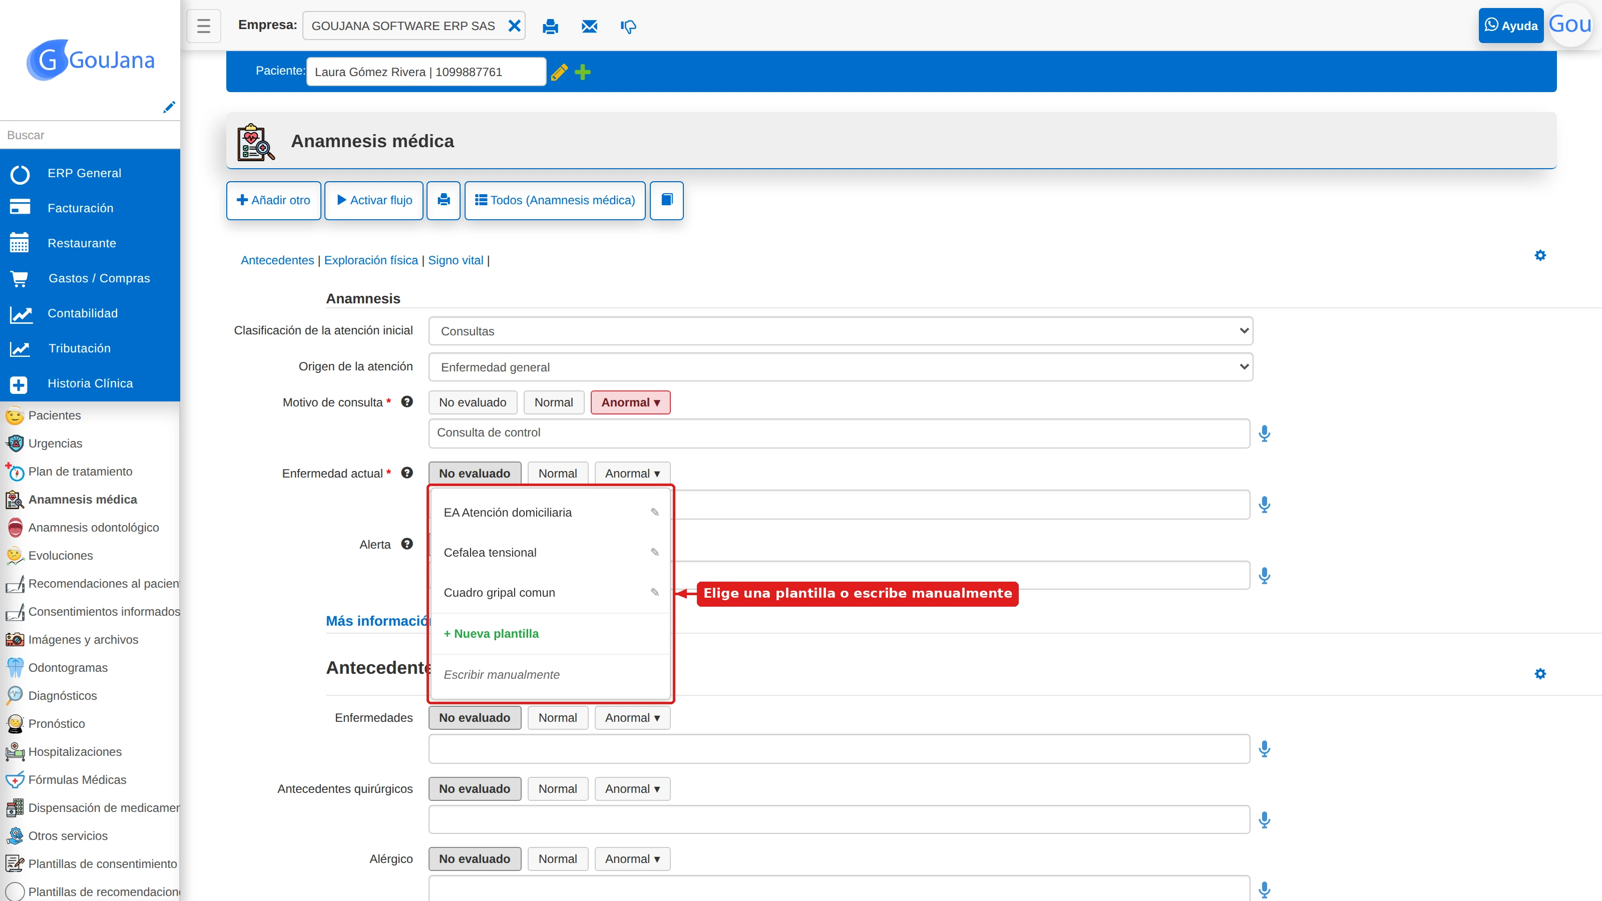Open Origen de la atención dropdown
The height and width of the screenshot is (901, 1602).
(841, 367)
